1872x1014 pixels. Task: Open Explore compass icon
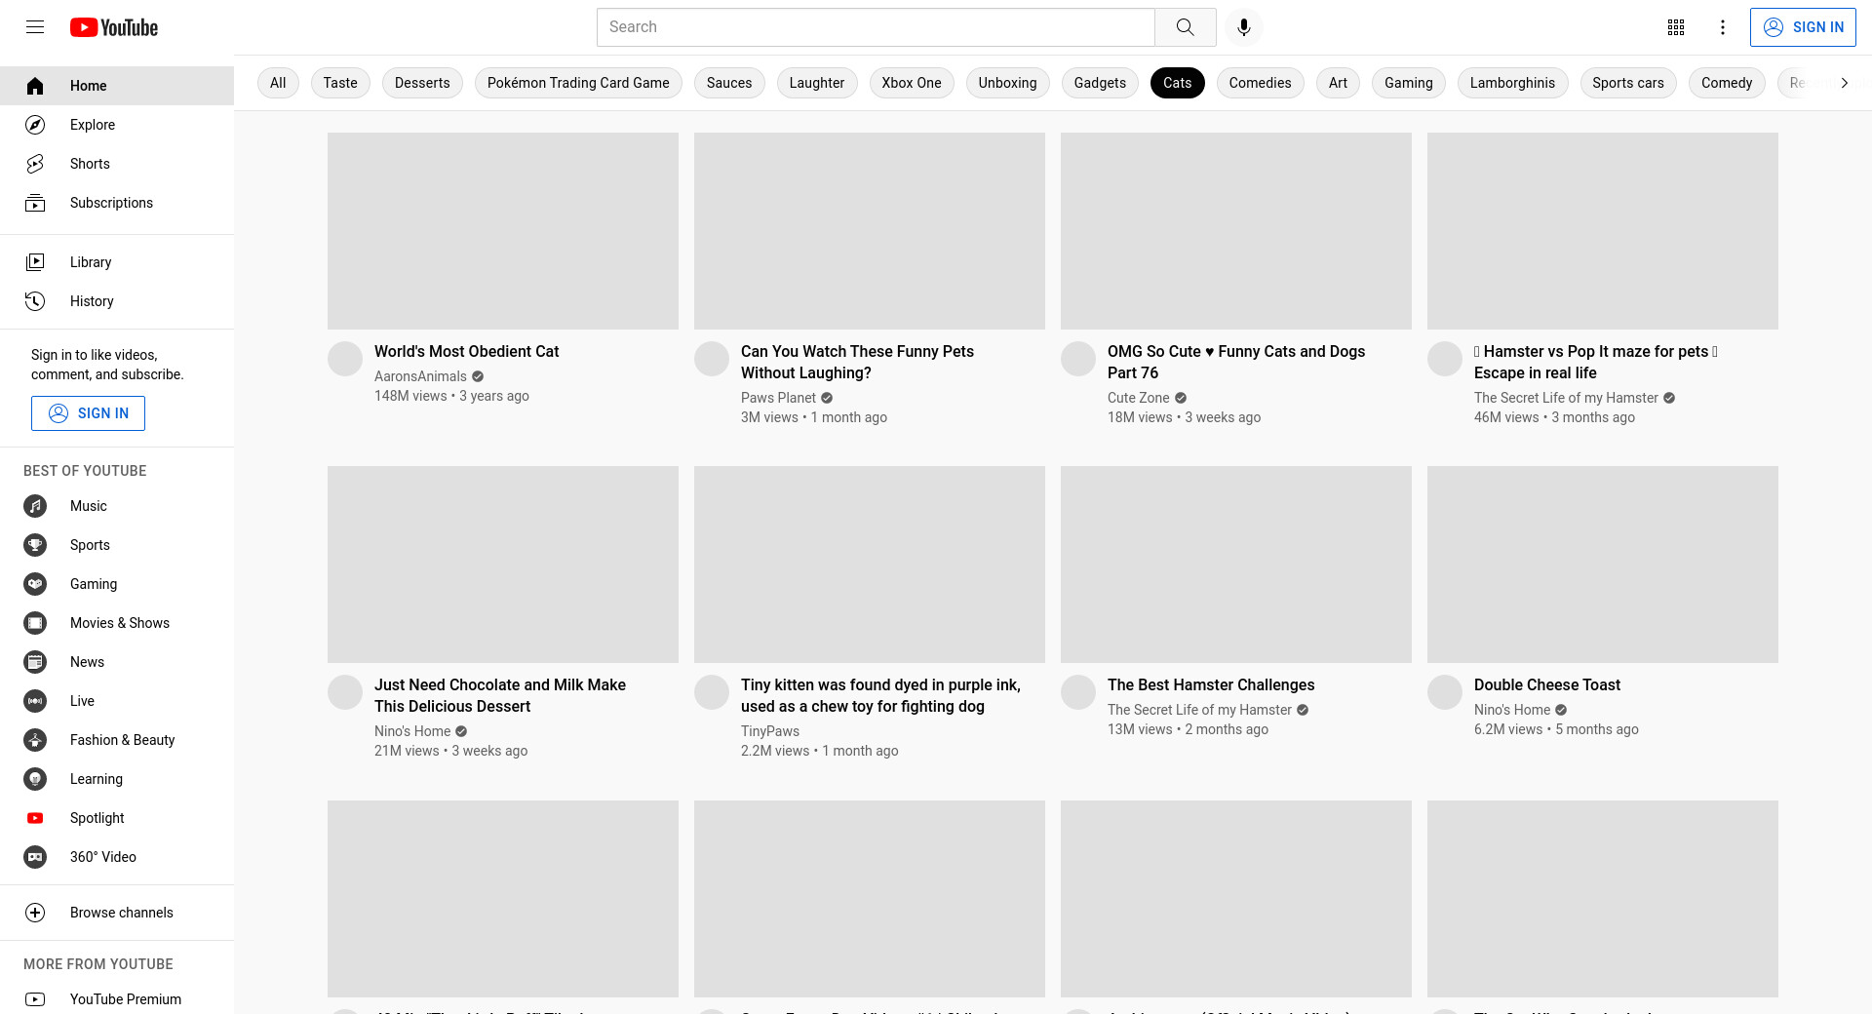35,125
